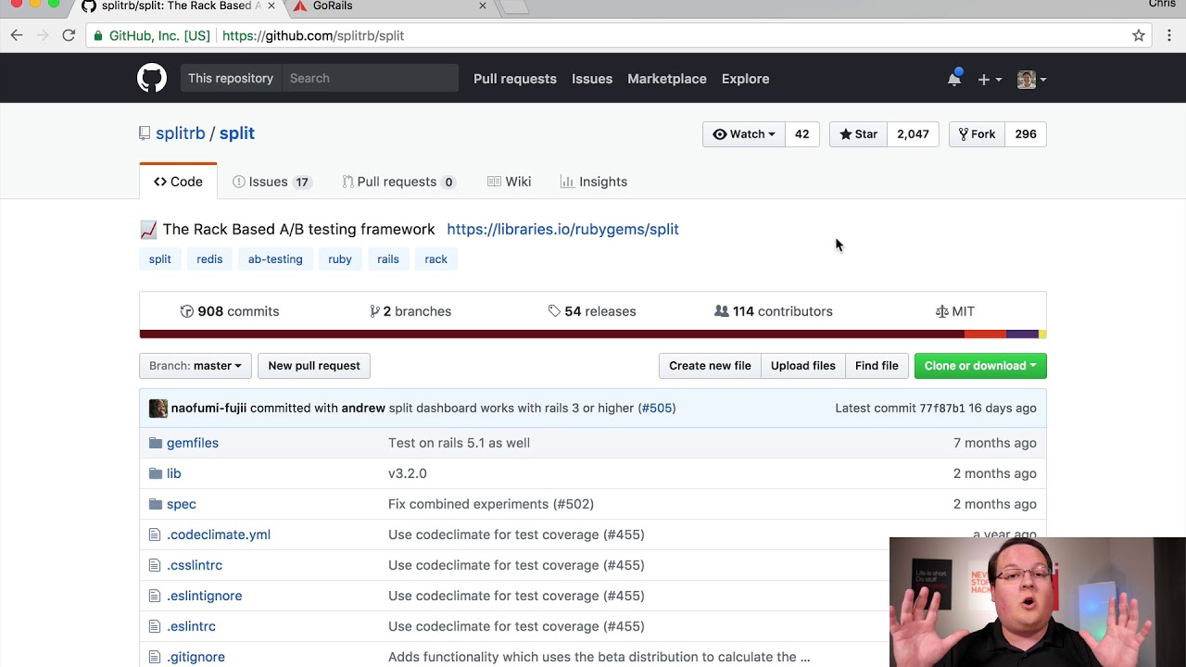Click the browser address bar URL
This screenshot has width=1186, height=667.
tap(313, 35)
